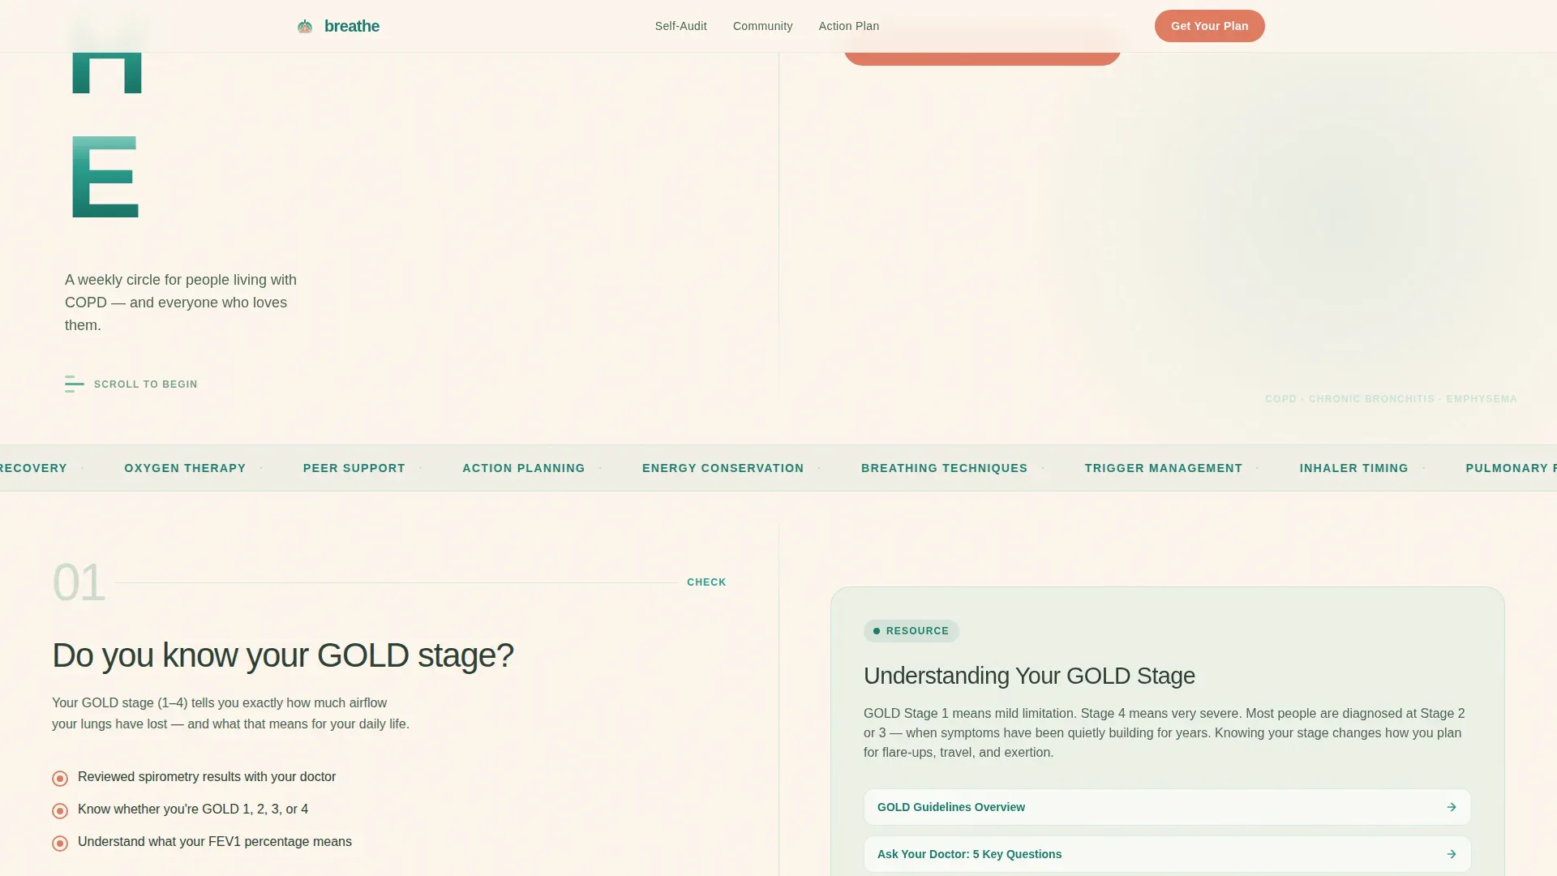Click ACTION PLANNING in the ticker

[x=524, y=468]
